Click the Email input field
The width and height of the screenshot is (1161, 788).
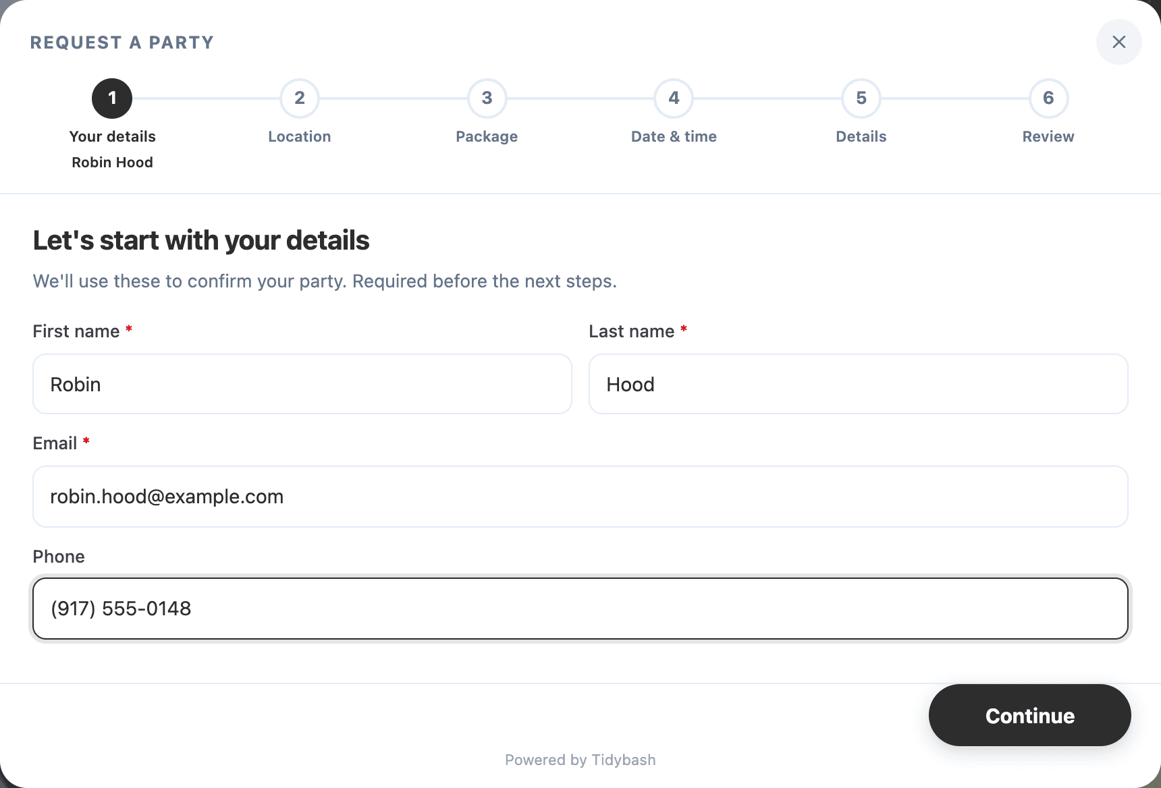[x=580, y=497]
